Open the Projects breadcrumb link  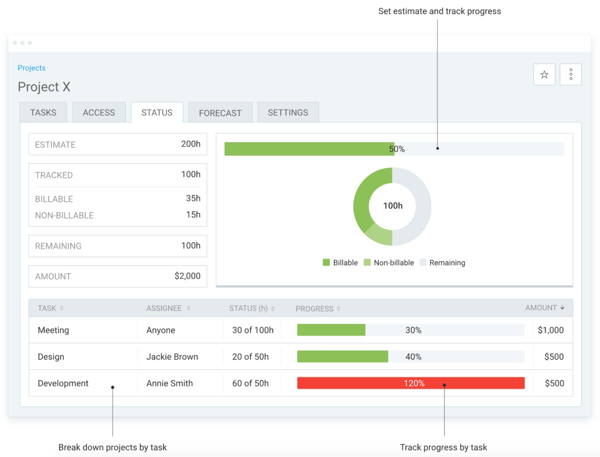click(31, 67)
